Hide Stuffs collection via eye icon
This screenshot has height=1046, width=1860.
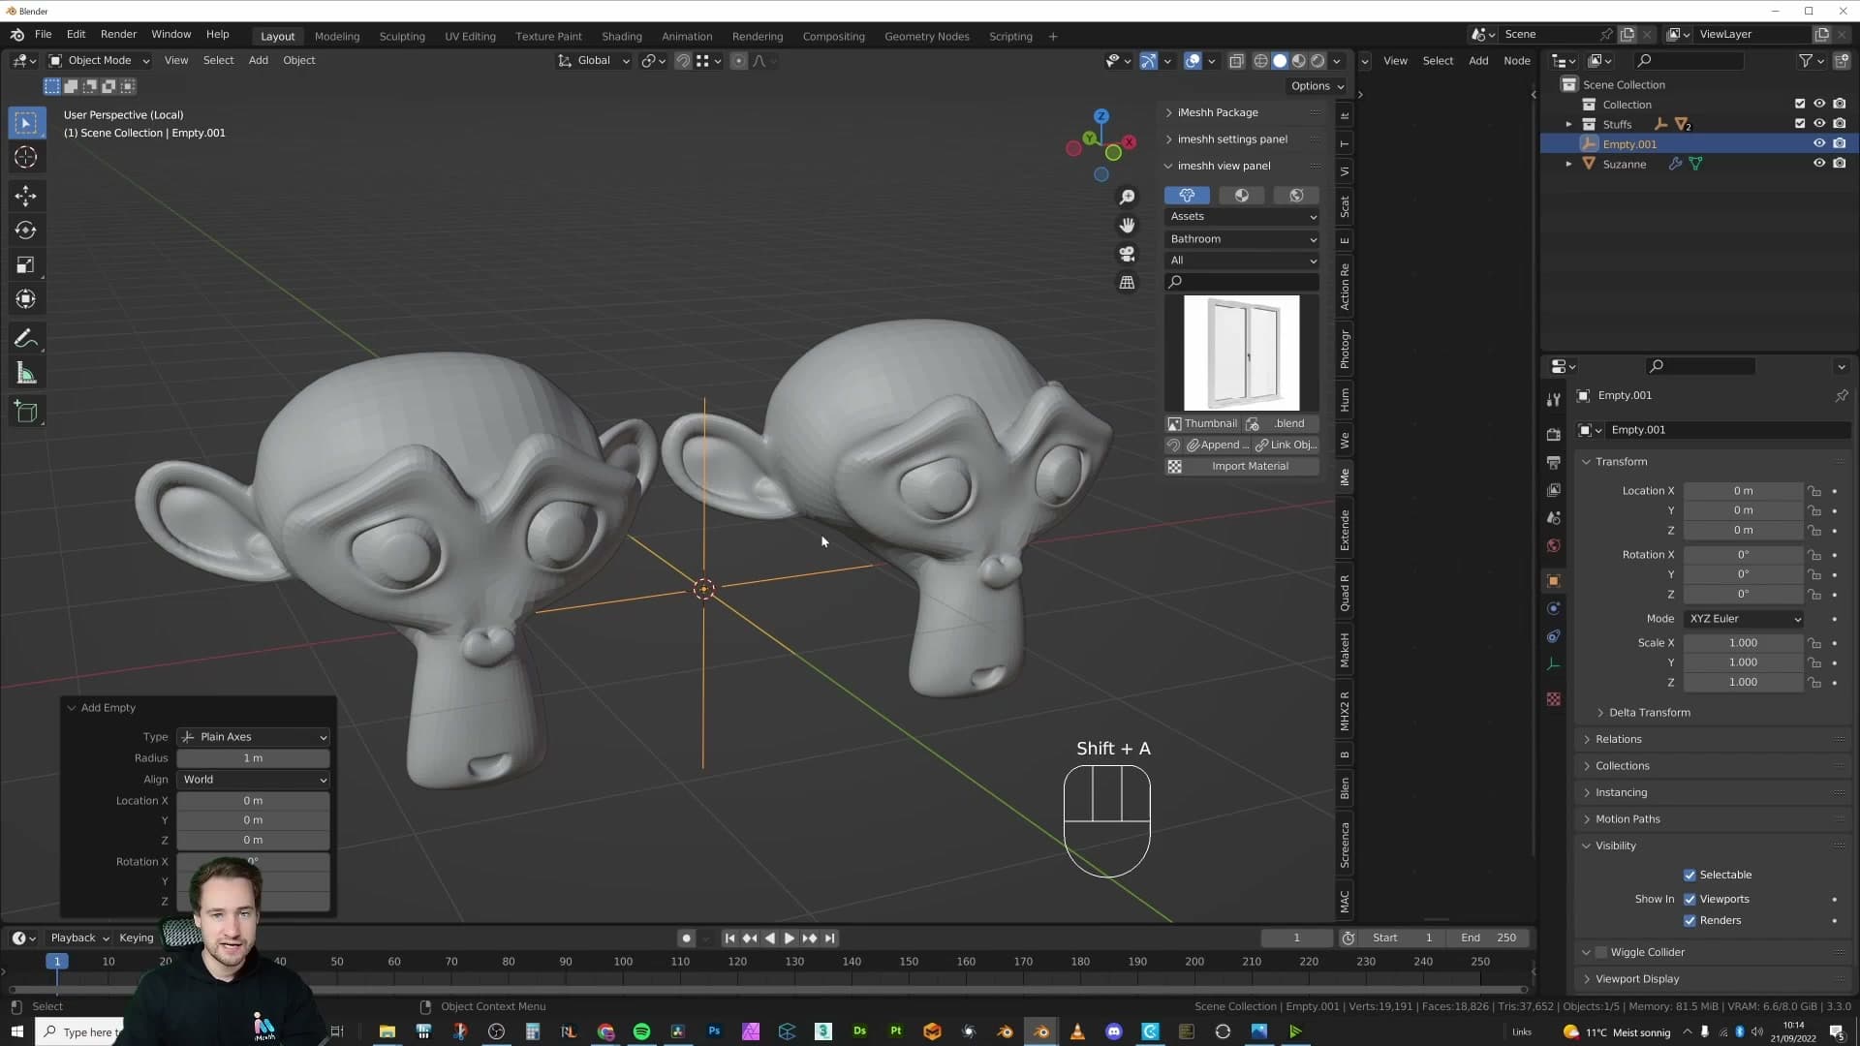tap(1819, 124)
